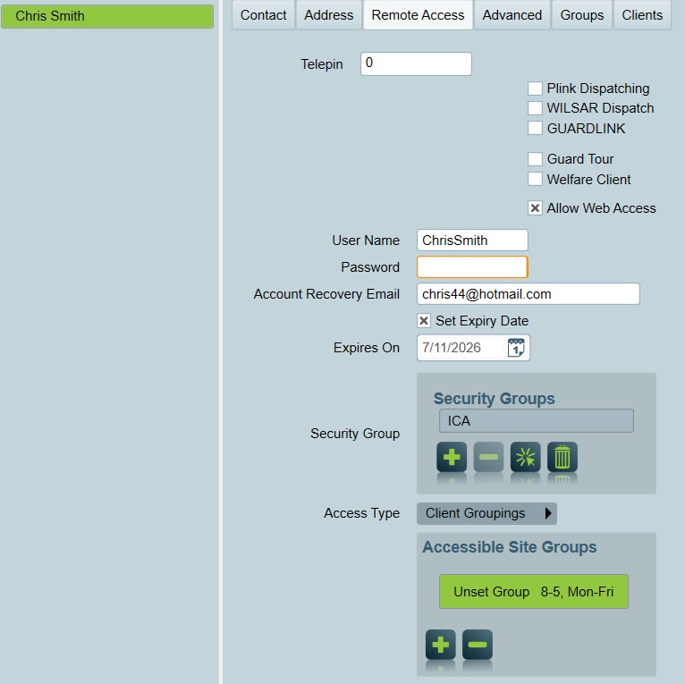Select the Remote Access tab
This screenshot has width=685, height=684.
[x=418, y=15]
